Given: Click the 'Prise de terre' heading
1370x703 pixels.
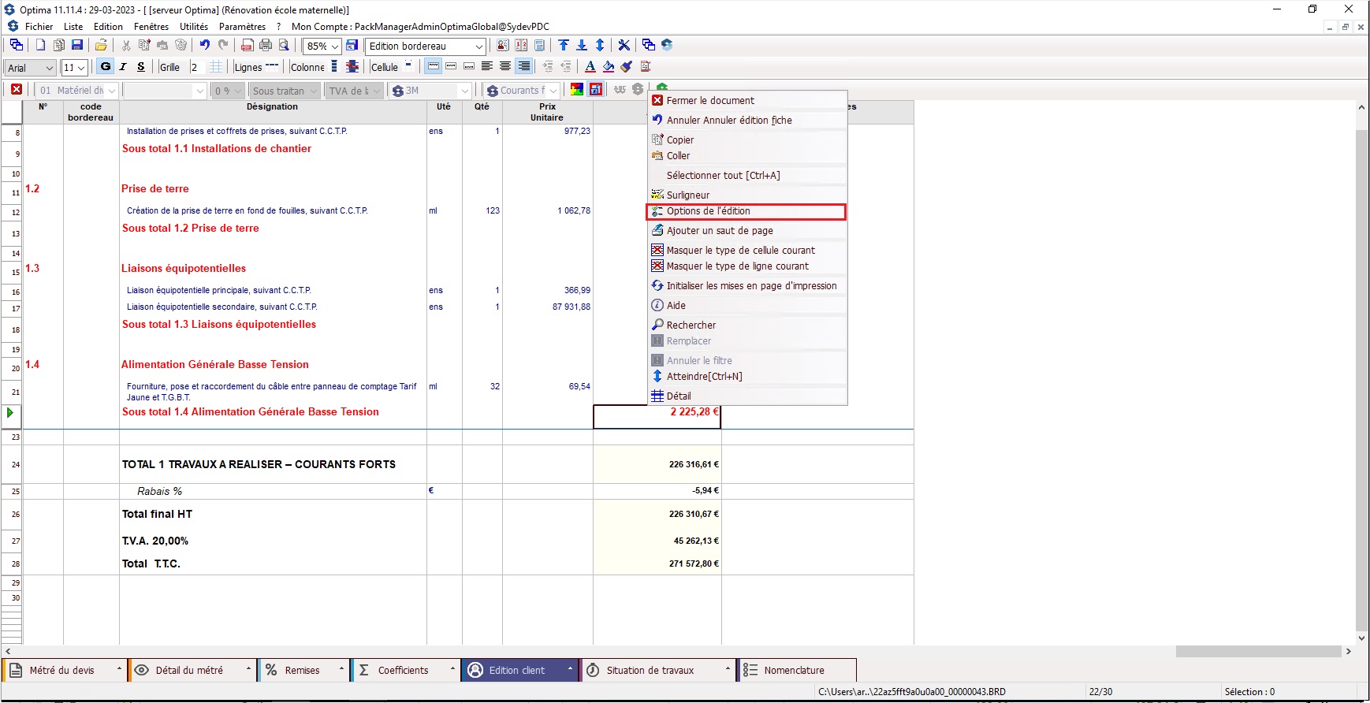Looking at the screenshot, I should pos(155,189).
